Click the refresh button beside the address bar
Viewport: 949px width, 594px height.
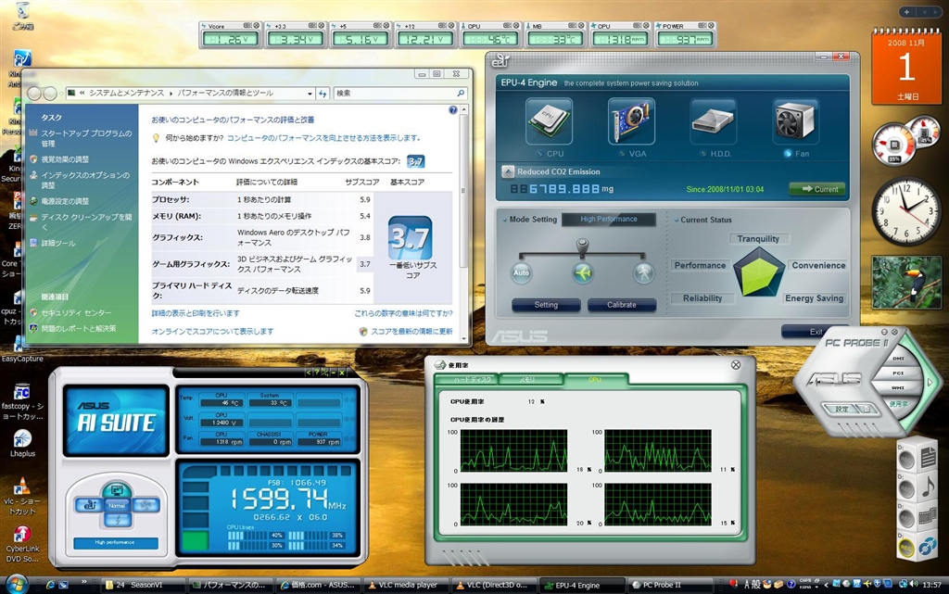(x=323, y=94)
